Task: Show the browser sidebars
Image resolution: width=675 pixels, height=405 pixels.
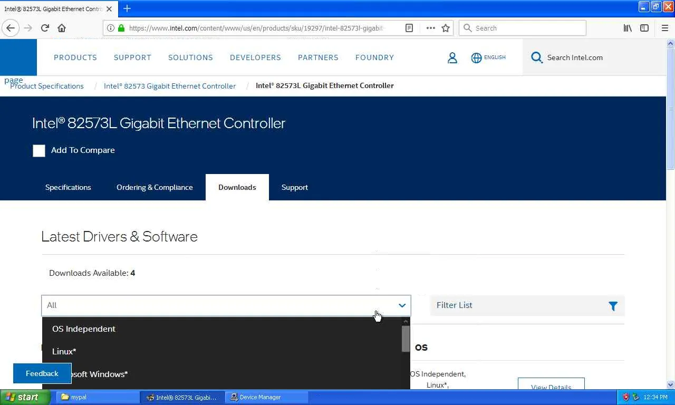Action: (x=644, y=28)
